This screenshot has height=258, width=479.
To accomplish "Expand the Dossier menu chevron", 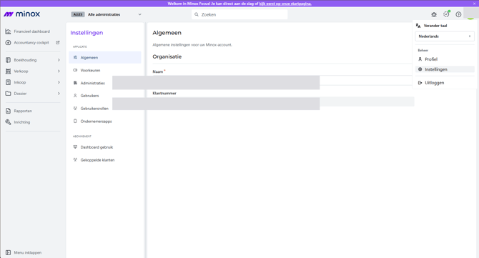I will 59,94.
